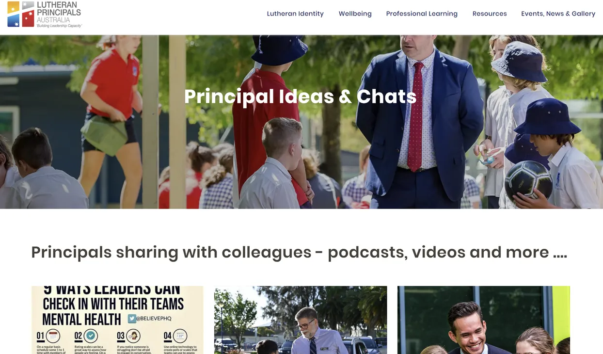Click the checkmark badge icon next to 02
This screenshot has width=603, height=354.
(91, 336)
